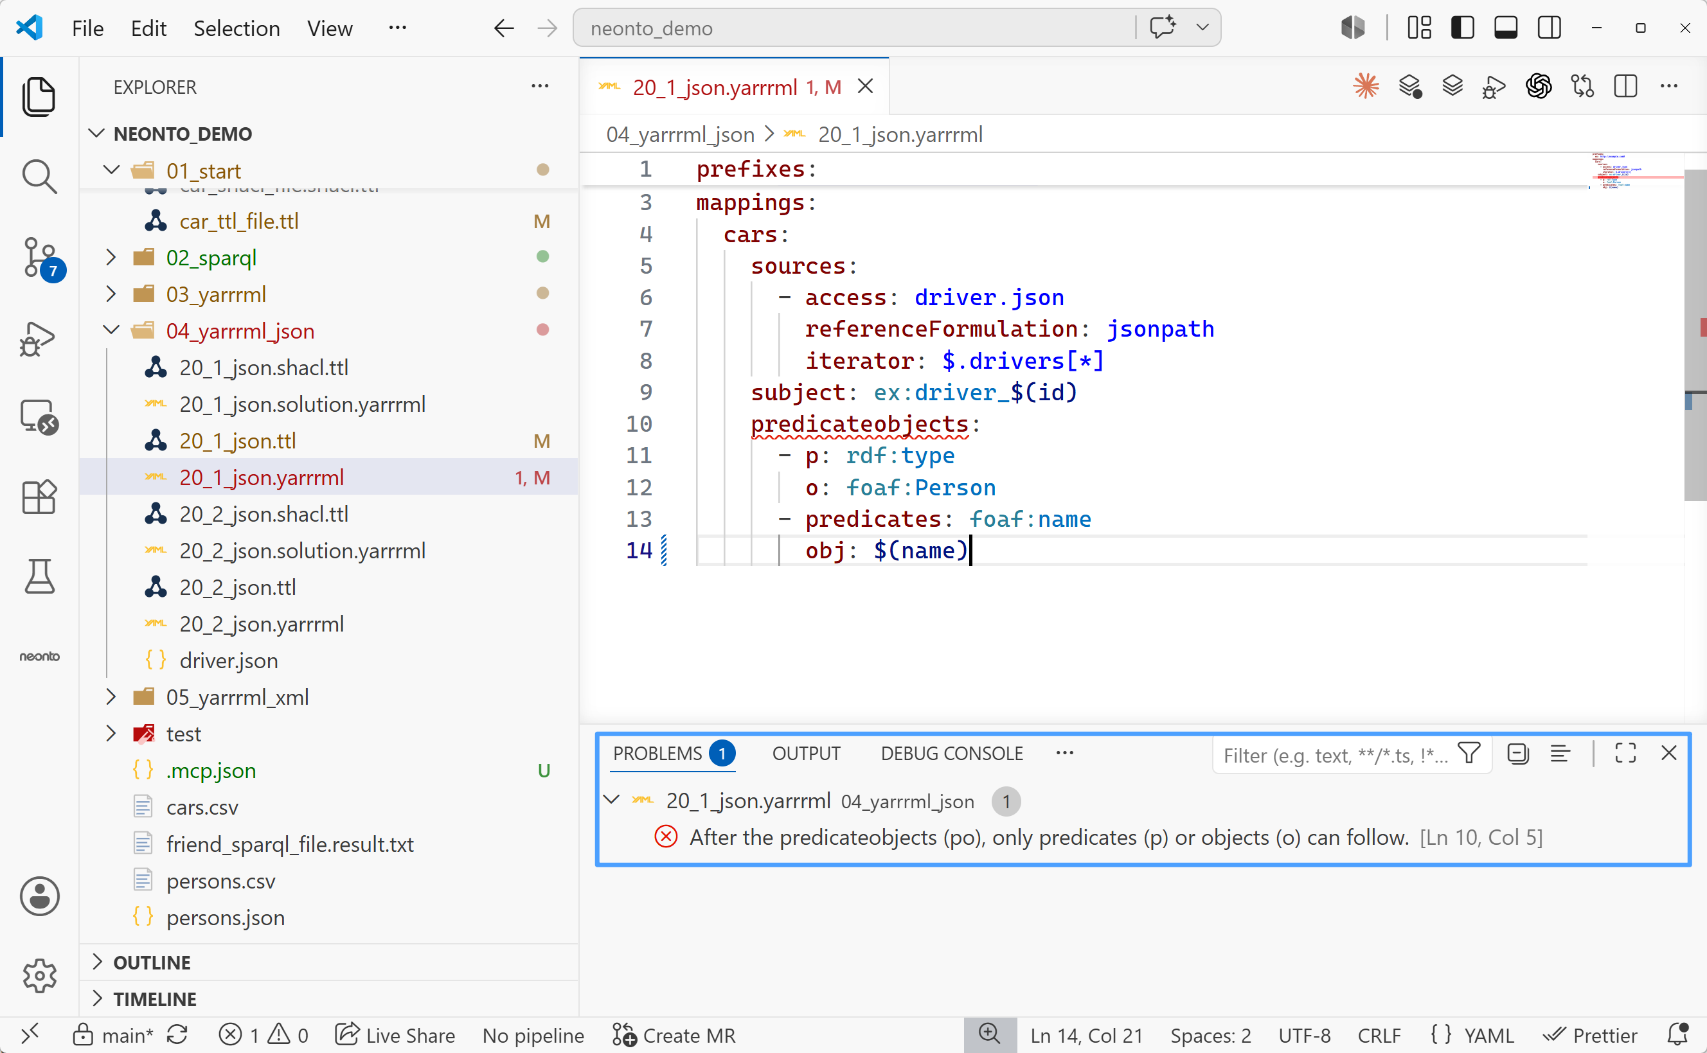Toggle secondary side bar visibility
Screen dimensions: 1707x1053
tap(1550, 28)
